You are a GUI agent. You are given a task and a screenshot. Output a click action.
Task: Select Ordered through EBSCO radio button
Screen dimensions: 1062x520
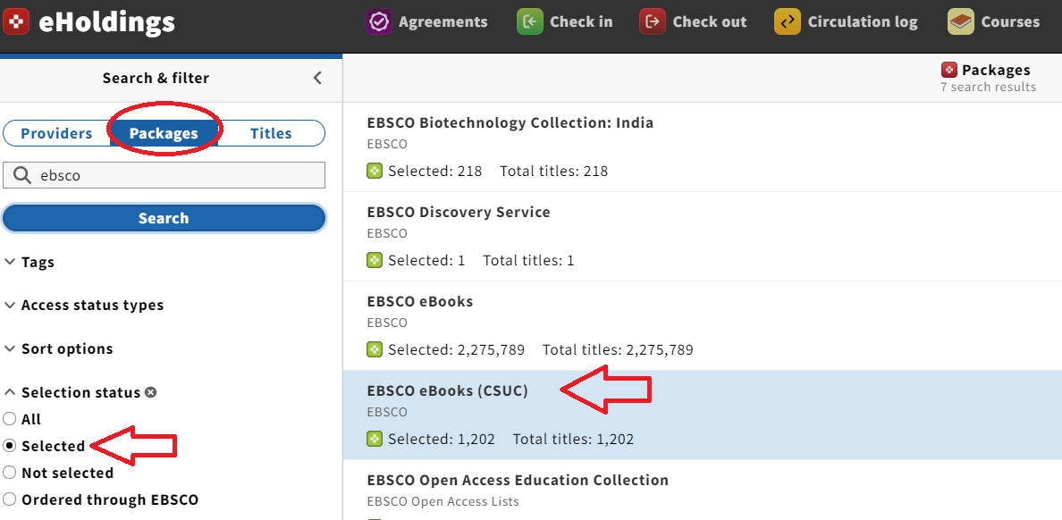(x=10, y=499)
